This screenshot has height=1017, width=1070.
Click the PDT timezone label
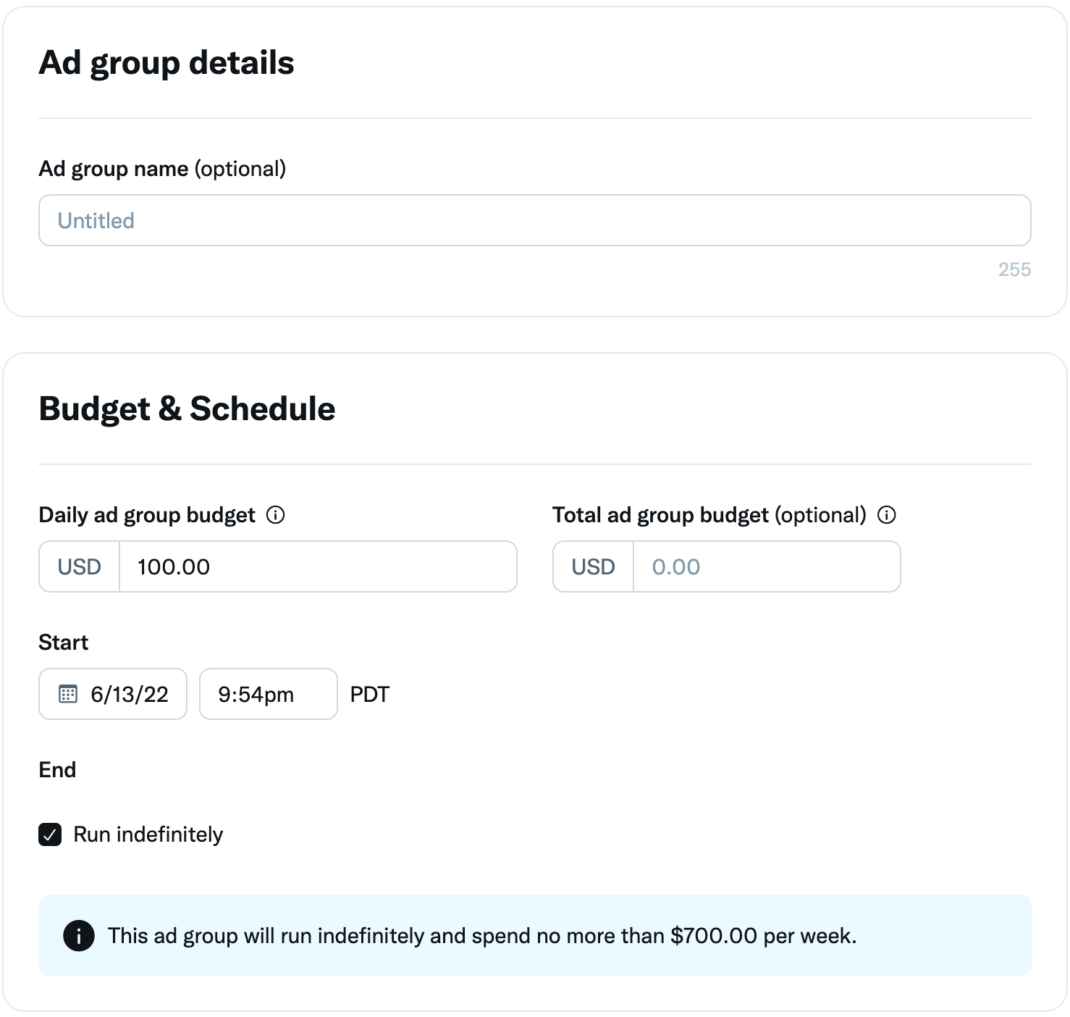[x=370, y=694]
